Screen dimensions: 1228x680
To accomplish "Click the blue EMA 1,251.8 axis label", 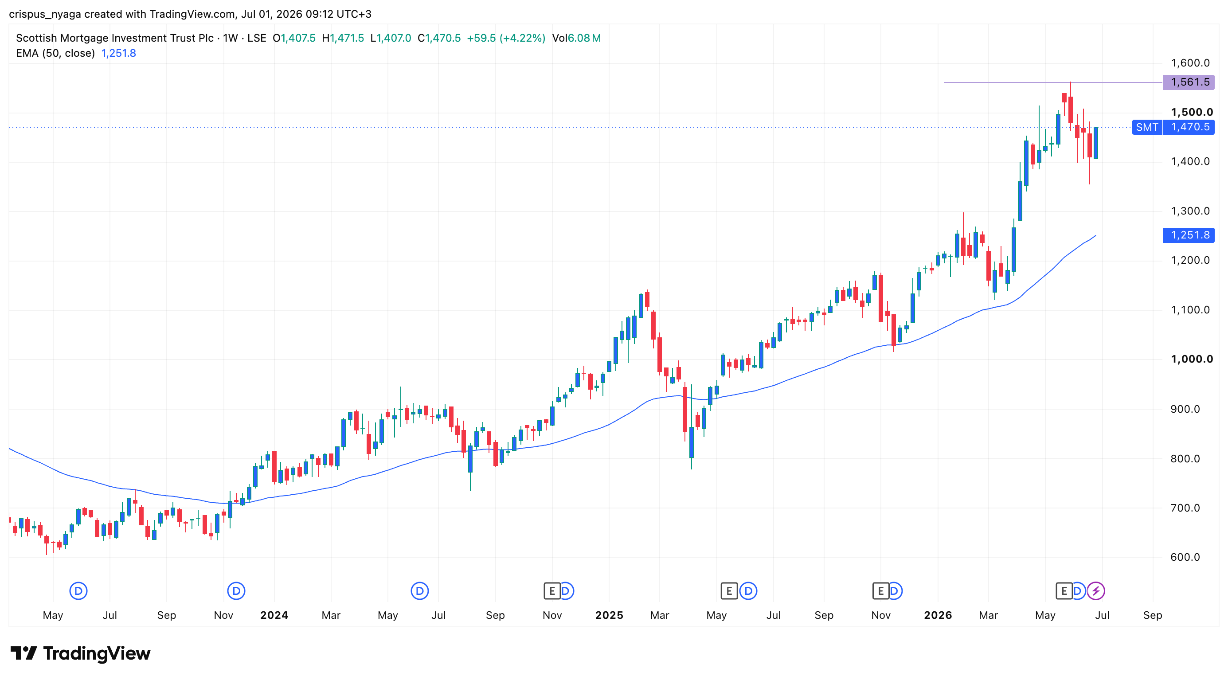I will [1189, 235].
